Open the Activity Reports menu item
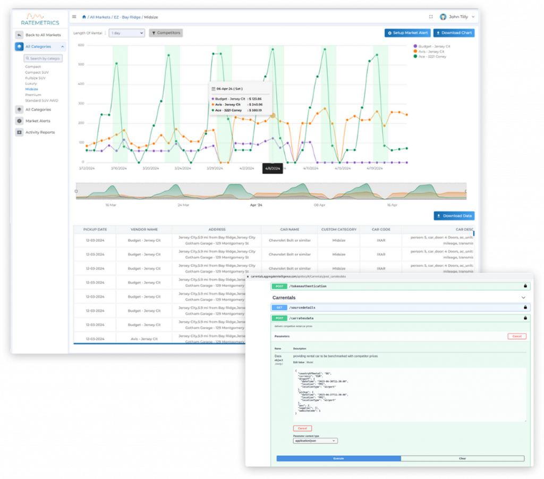Image resolution: width=544 pixels, height=479 pixels. coord(40,132)
